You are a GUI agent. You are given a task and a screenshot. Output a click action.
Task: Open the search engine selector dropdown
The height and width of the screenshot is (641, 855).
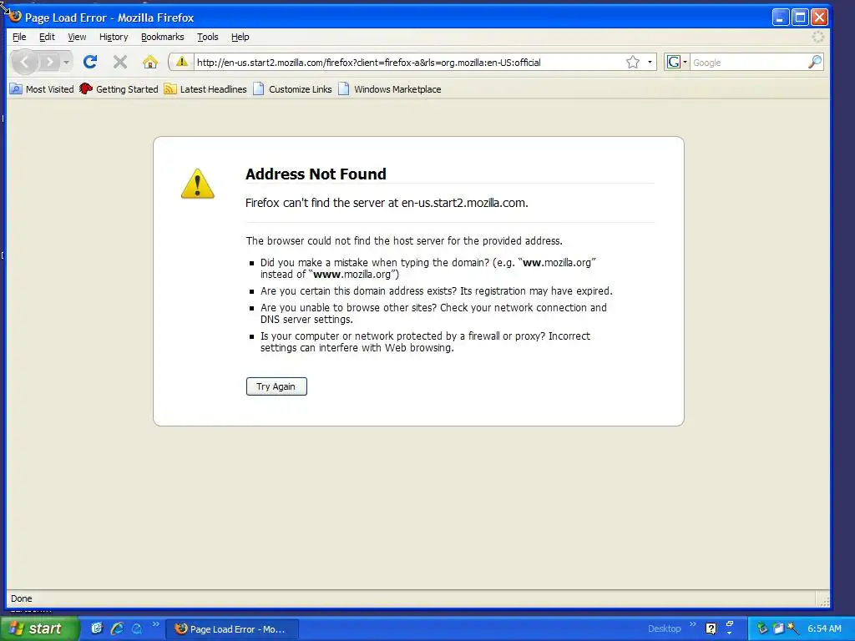[x=676, y=62]
